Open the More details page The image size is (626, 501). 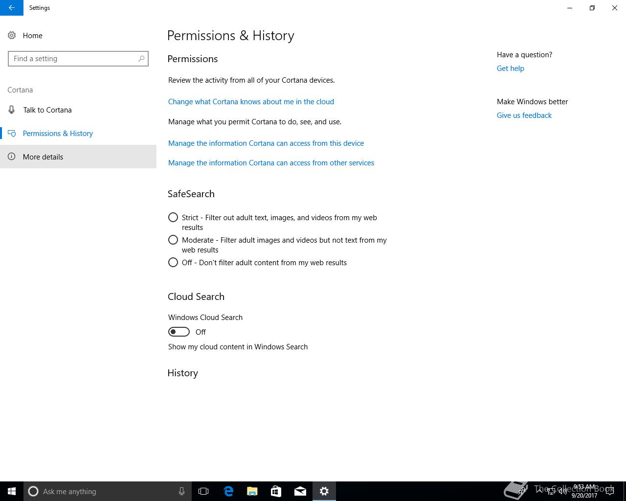point(78,157)
